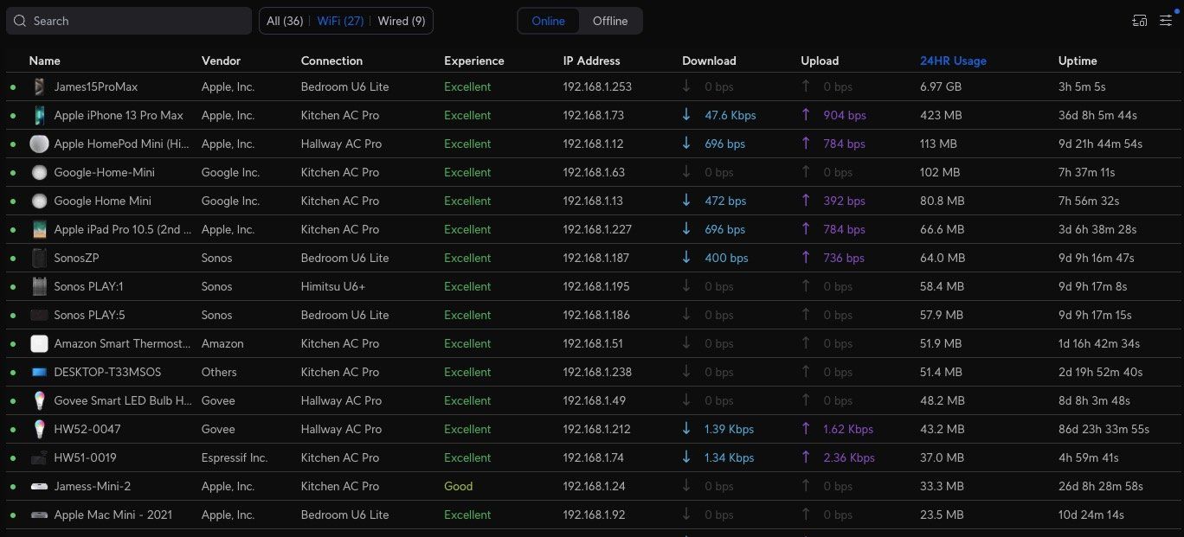Click the Espressif Inc. vendor cell
This screenshot has width=1184, height=537.
[235, 457]
